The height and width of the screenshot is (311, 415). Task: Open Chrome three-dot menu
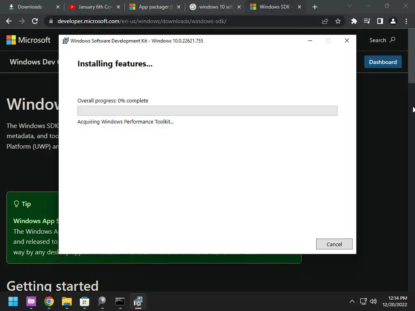pyautogui.click(x=406, y=21)
